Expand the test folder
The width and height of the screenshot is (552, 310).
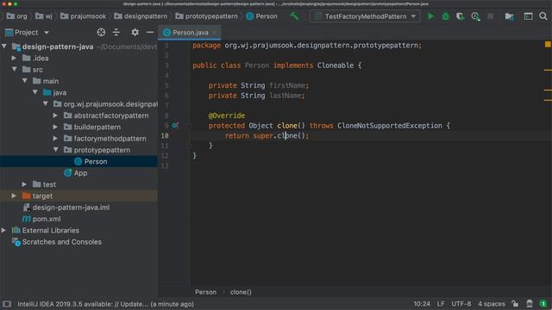[24, 184]
